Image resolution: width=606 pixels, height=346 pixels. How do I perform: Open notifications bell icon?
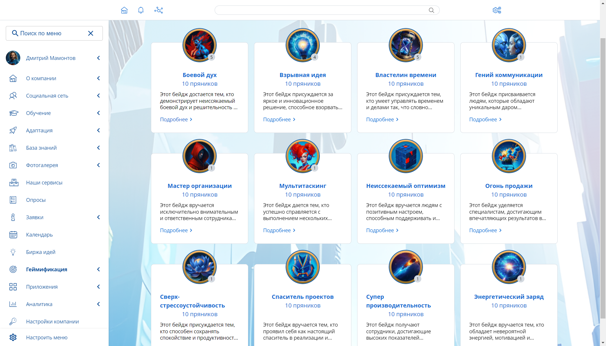141,10
